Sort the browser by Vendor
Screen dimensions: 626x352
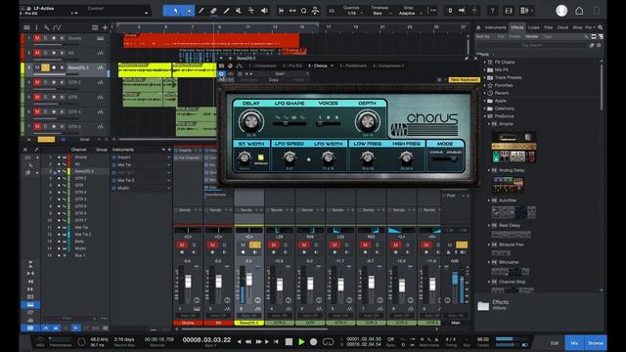point(531,36)
